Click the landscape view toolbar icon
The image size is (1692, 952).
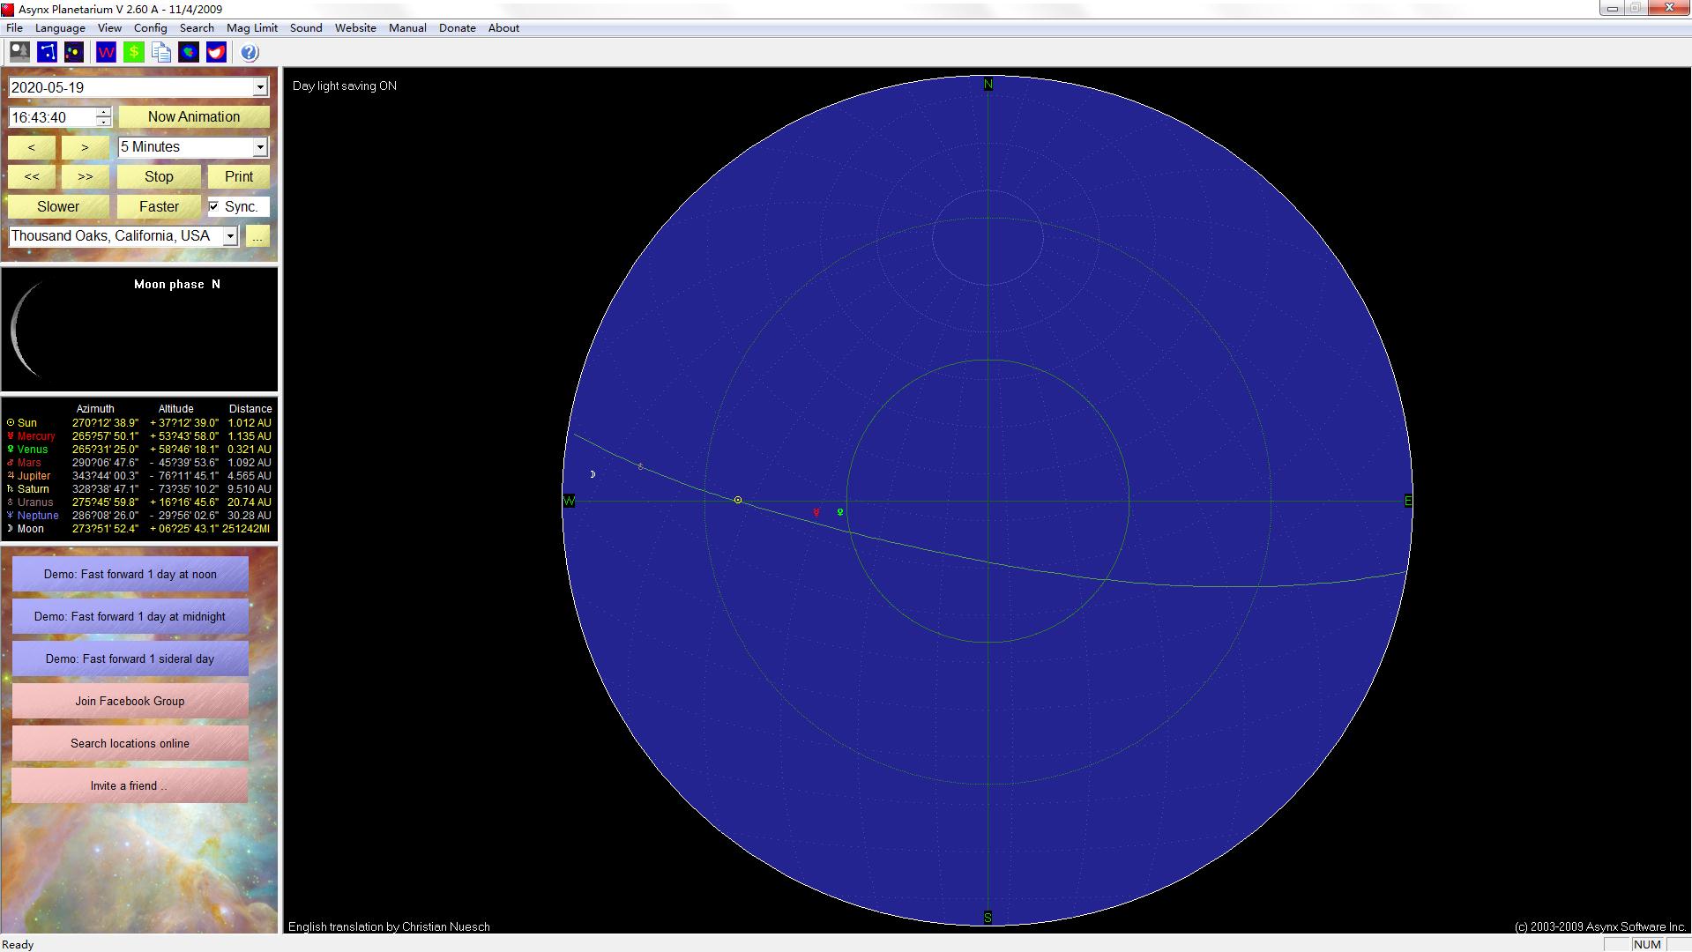[19, 52]
